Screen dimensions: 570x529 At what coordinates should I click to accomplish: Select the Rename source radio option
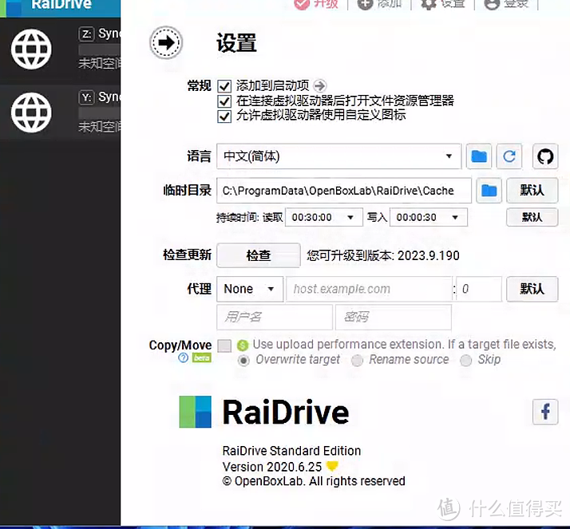[358, 360]
